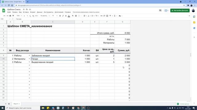This screenshot has width=197, height=110.
Task: Click the Windows taskbar search box
Action: point(22,108)
